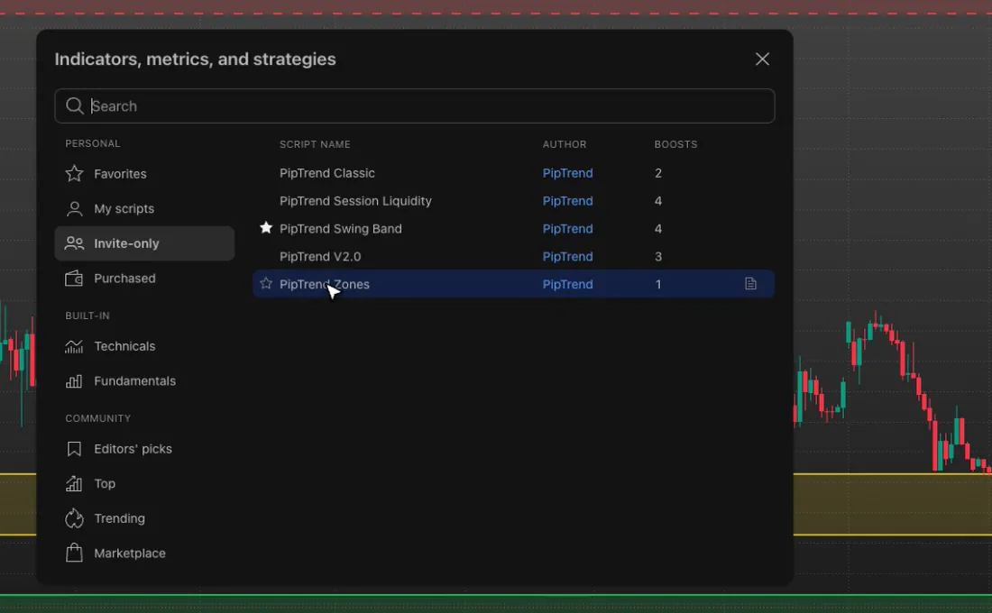This screenshot has width=992, height=613.
Task: Add PipTrend Zones indicator to chart
Action: click(325, 285)
